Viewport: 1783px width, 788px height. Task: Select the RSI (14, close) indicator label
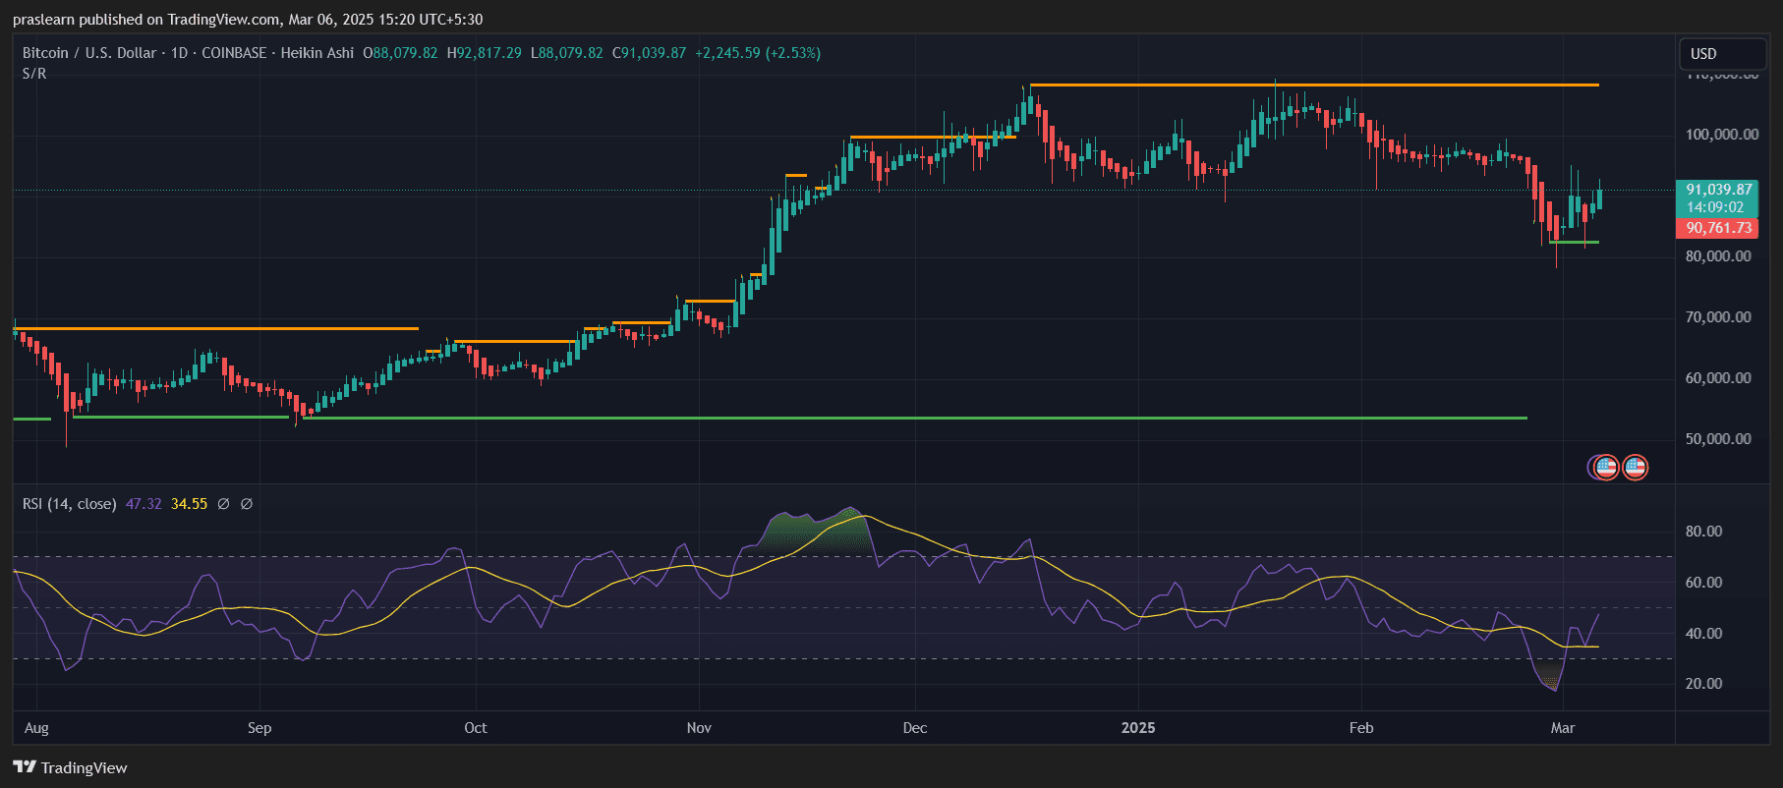[69, 504]
